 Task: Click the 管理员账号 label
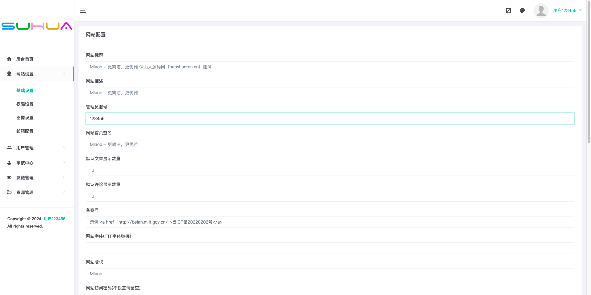click(97, 107)
